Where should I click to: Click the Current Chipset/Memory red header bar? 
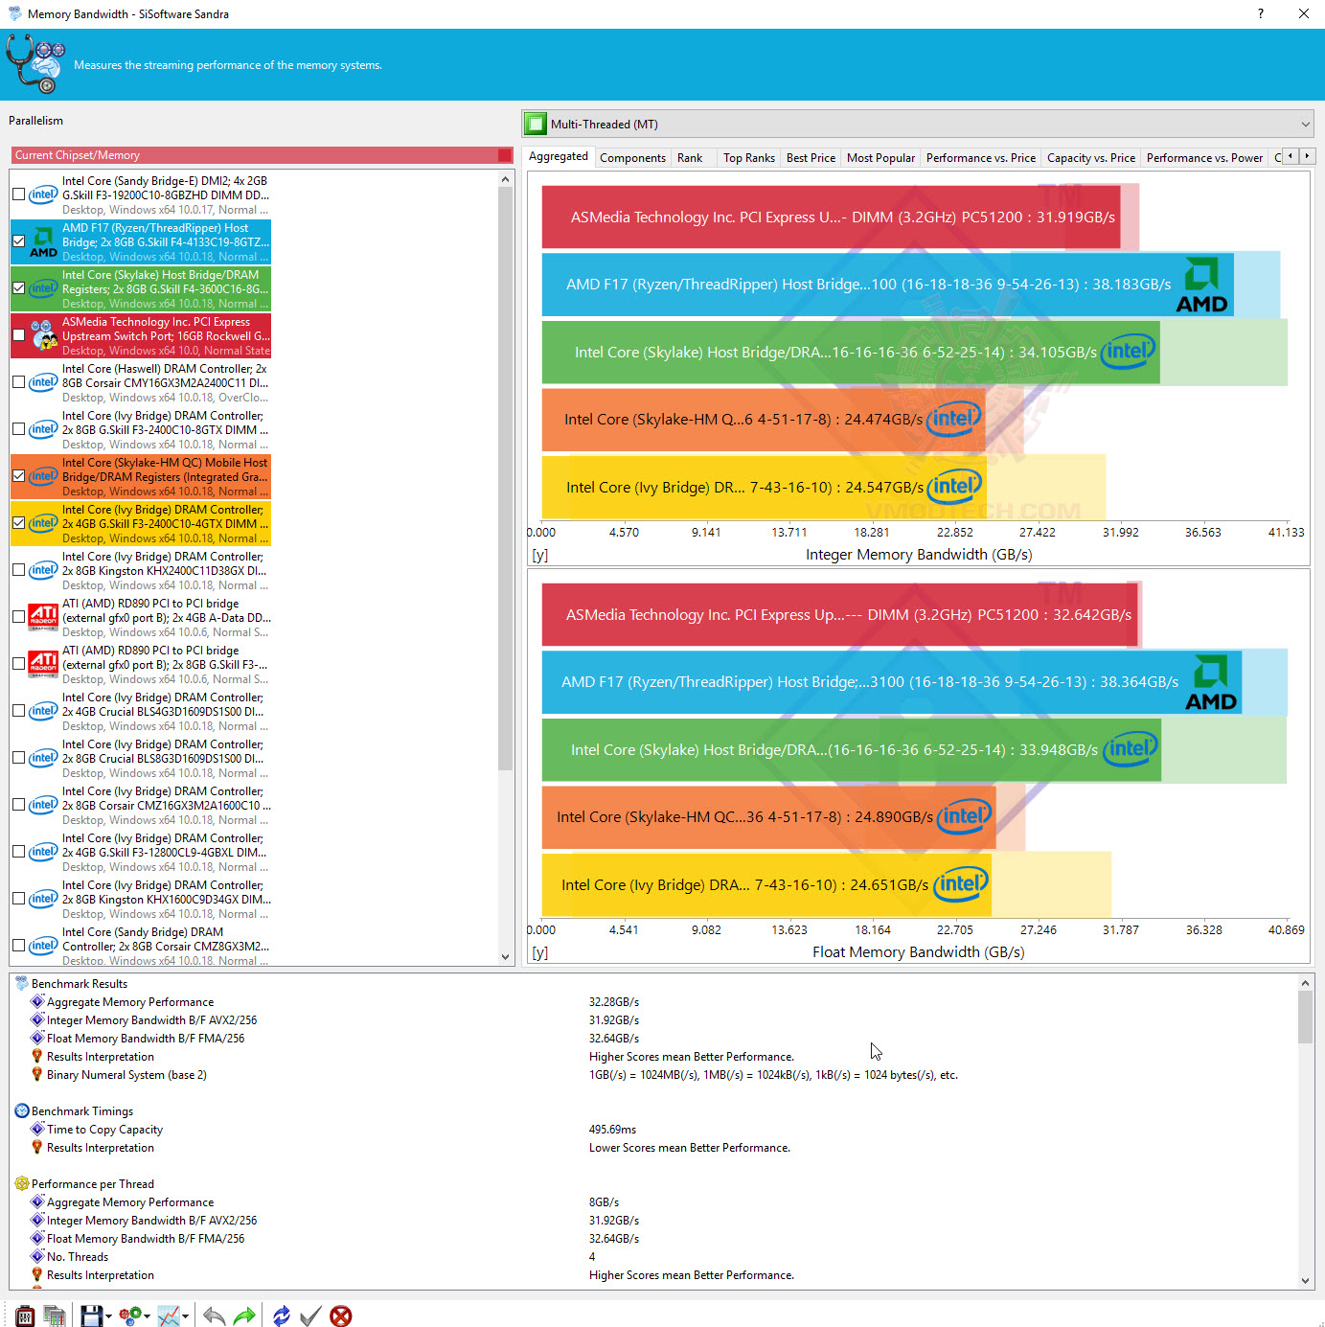pos(263,155)
